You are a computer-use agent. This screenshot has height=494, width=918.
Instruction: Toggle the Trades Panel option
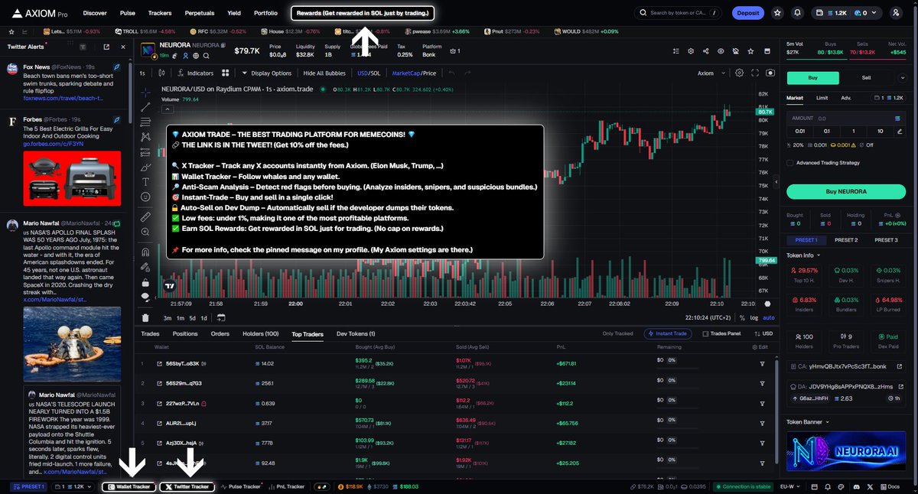pyautogui.click(x=721, y=333)
